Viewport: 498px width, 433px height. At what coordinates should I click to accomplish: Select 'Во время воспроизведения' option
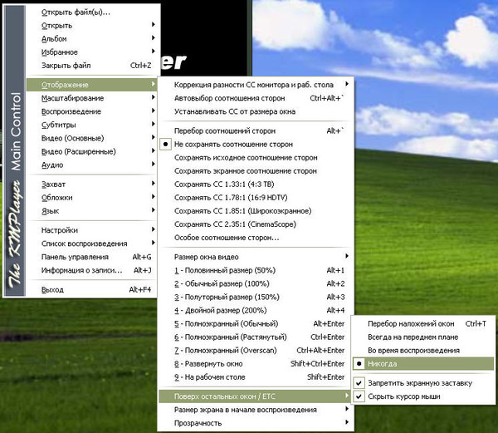[423, 351]
